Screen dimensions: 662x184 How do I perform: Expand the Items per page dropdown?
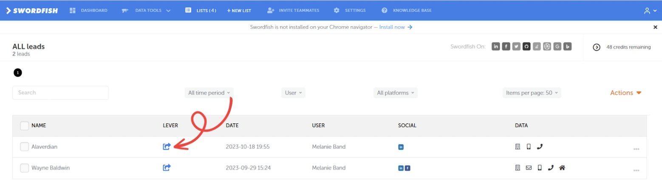click(532, 93)
